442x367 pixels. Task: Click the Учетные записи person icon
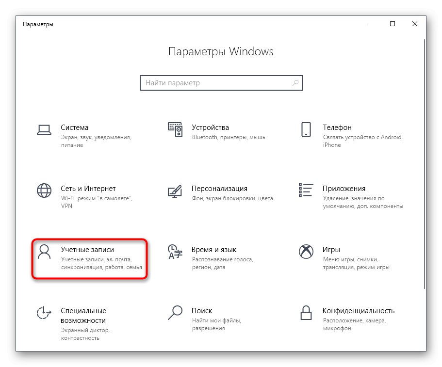click(x=44, y=252)
